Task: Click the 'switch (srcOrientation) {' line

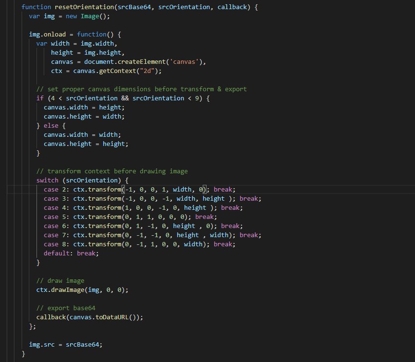Action: click(82, 181)
